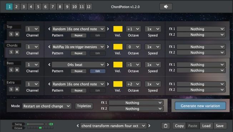This screenshot has height=132, width=233.
Task: Click Bass row yellow velocity swatch
Action: coord(118,65)
